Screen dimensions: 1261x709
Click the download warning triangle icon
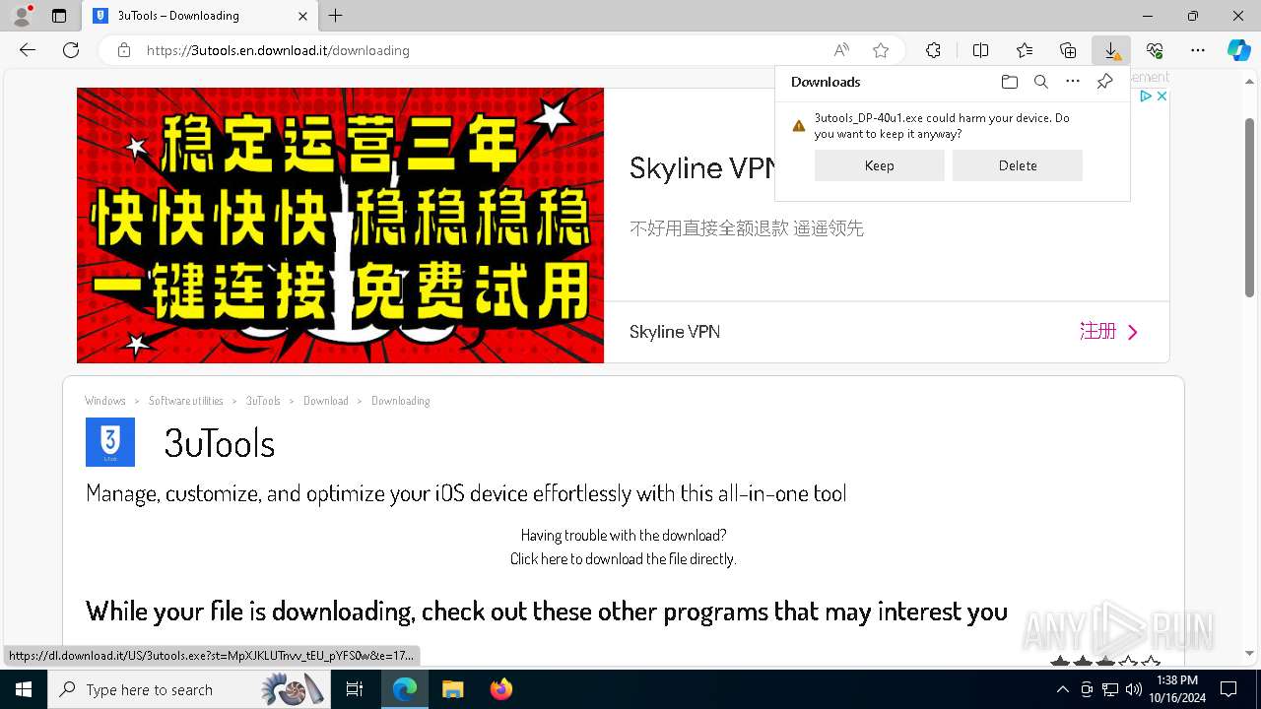coord(799,126)
